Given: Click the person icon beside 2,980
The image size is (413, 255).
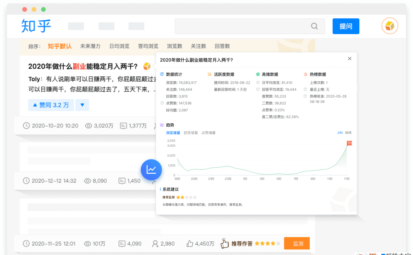Looking at the screenshot, I should click(155, 244).
